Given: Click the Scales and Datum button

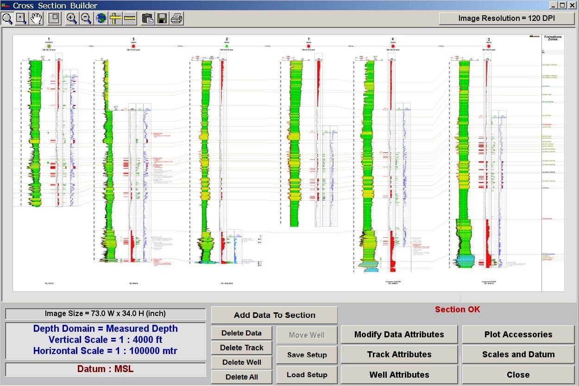Looking at the screenshot, I should tap(518, 354).
